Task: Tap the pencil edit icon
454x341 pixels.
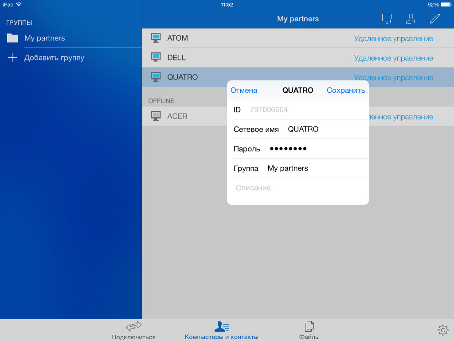Action: [435, 19]
